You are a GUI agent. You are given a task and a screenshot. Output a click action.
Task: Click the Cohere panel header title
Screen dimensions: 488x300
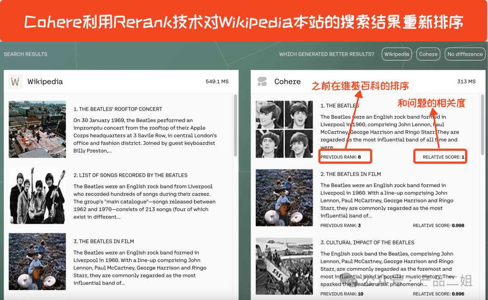(287, 82)
